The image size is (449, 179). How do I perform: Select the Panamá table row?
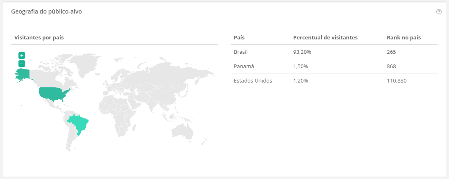(x=334, y=67)
